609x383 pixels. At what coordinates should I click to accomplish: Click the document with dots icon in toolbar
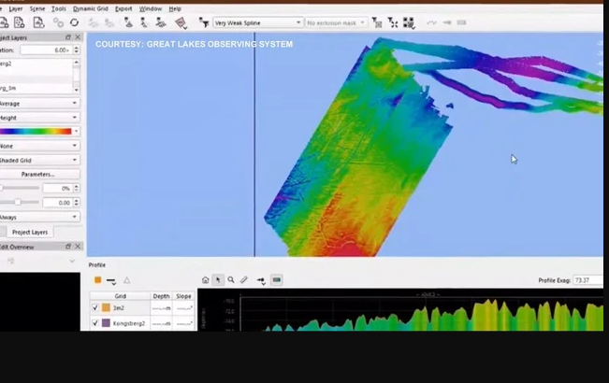click(x=19, y=22)
